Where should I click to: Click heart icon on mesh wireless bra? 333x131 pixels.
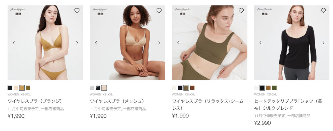point(159,11)
